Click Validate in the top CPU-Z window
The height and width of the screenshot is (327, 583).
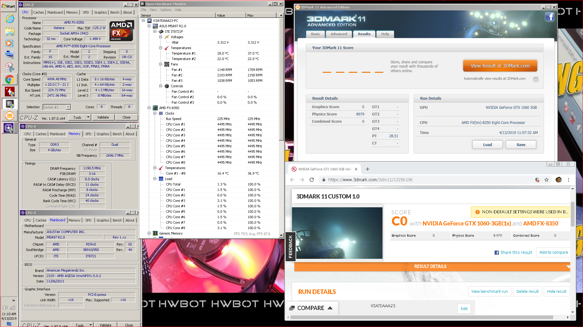[x=103, y=117]
